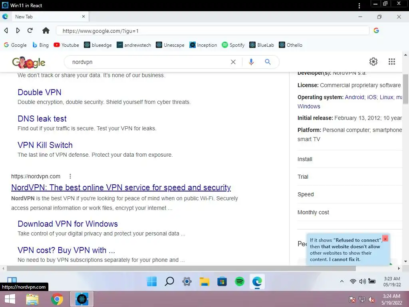Viewport: 409px width, 307px height.
Task: Open the blueedge bookmark
Action: [98, 45]
